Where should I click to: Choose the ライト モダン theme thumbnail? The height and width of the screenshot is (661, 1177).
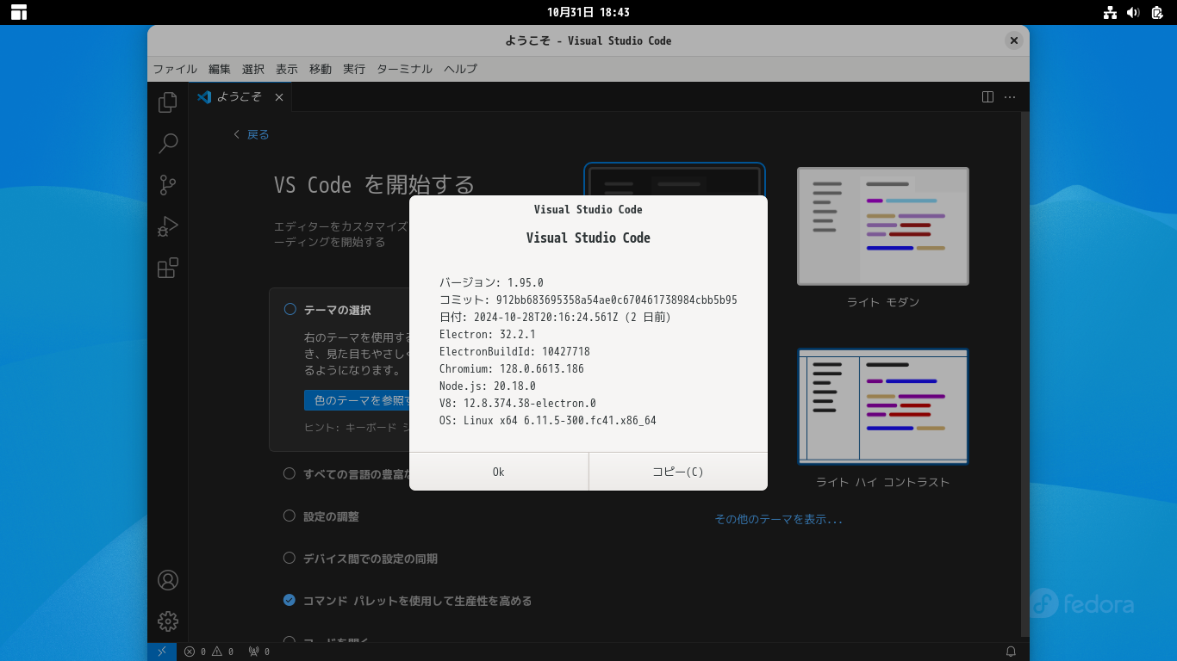click(x=883, y=225)
